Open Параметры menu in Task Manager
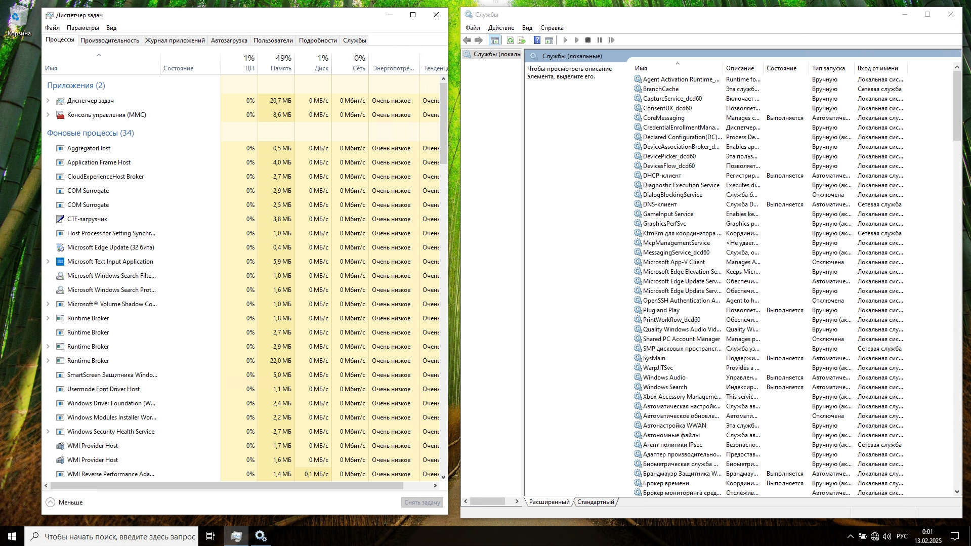The height and width of the screenshot is (546, 971). point(83,28)
